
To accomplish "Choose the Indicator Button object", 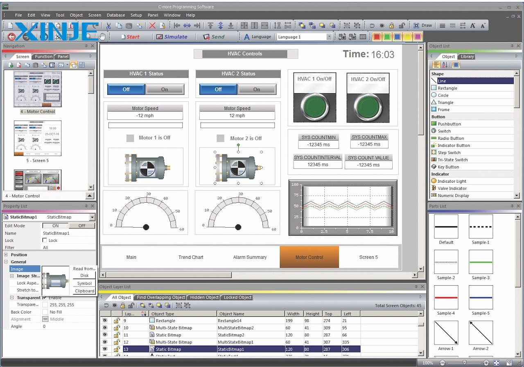I will tap(472, 145).
